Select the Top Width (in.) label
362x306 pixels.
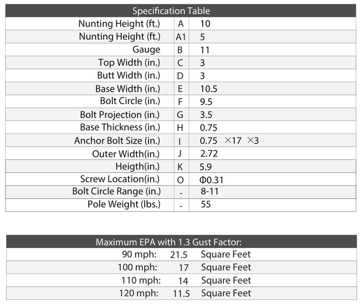[129, 63]
